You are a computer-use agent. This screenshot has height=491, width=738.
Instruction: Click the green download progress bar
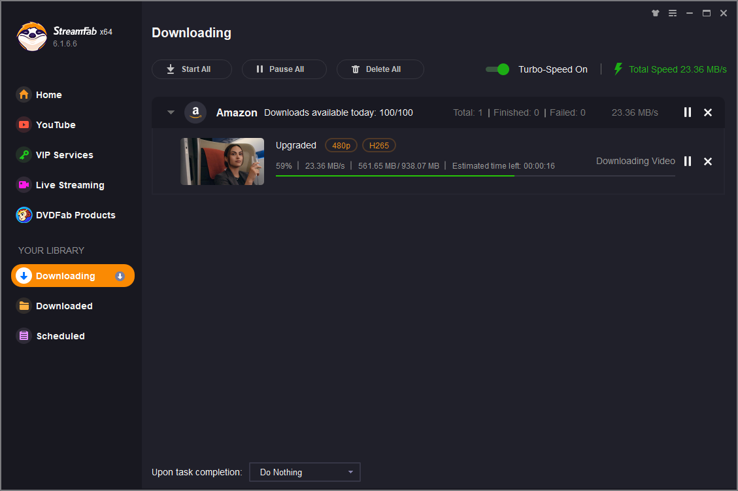(395, 176)
